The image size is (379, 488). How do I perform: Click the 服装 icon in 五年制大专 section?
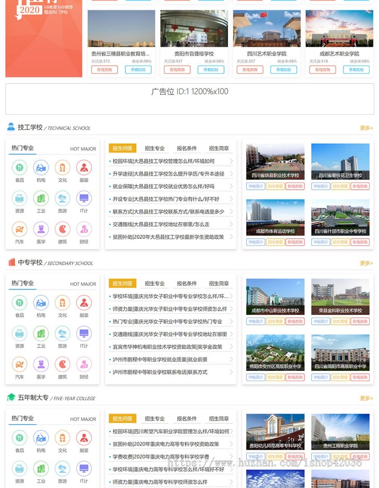pos(84,438)
